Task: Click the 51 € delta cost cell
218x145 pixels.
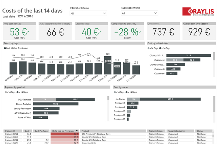Action: tap(65, 137)
